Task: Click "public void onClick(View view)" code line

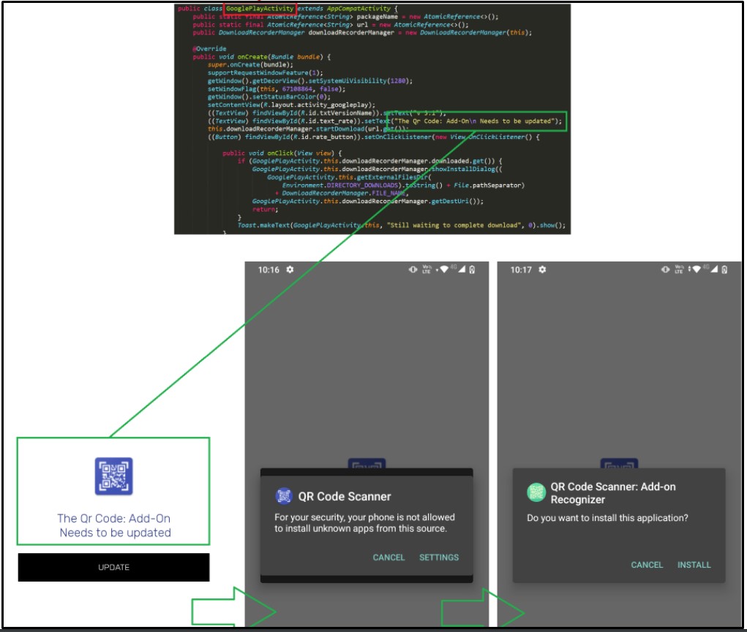Action: click(x=282, y=153)
